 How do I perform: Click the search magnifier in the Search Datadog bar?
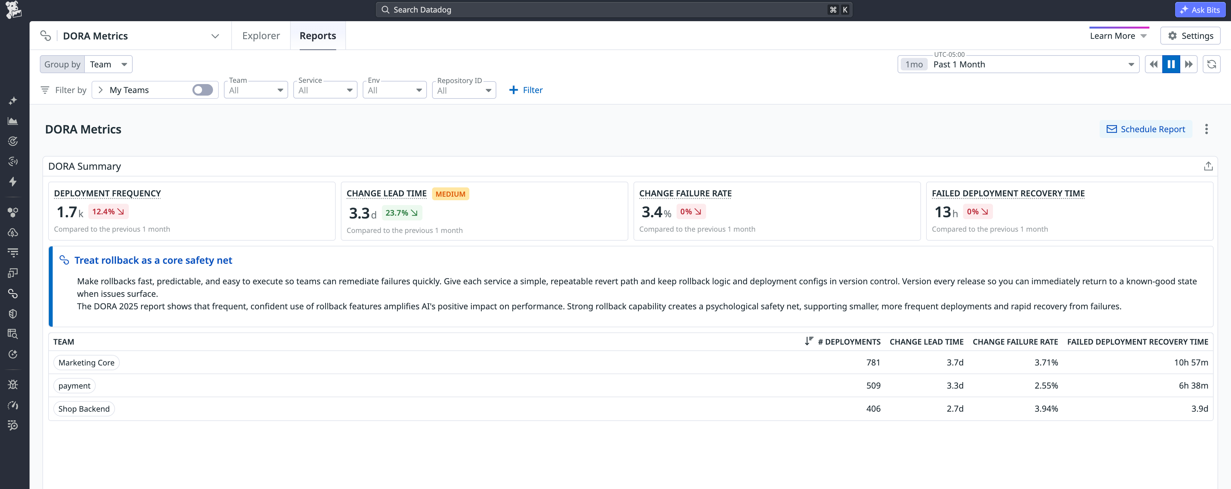pyautogui.click(x=385, y=9)
